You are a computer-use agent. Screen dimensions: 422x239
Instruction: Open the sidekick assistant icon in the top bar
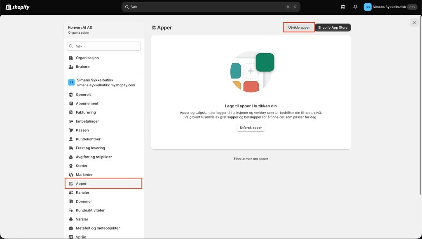(343, 7)
